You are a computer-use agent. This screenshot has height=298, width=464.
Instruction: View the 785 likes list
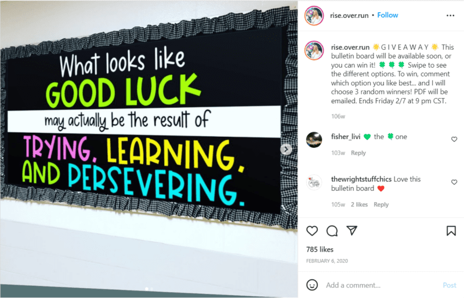pyautogui.click(x=320, y=249)
